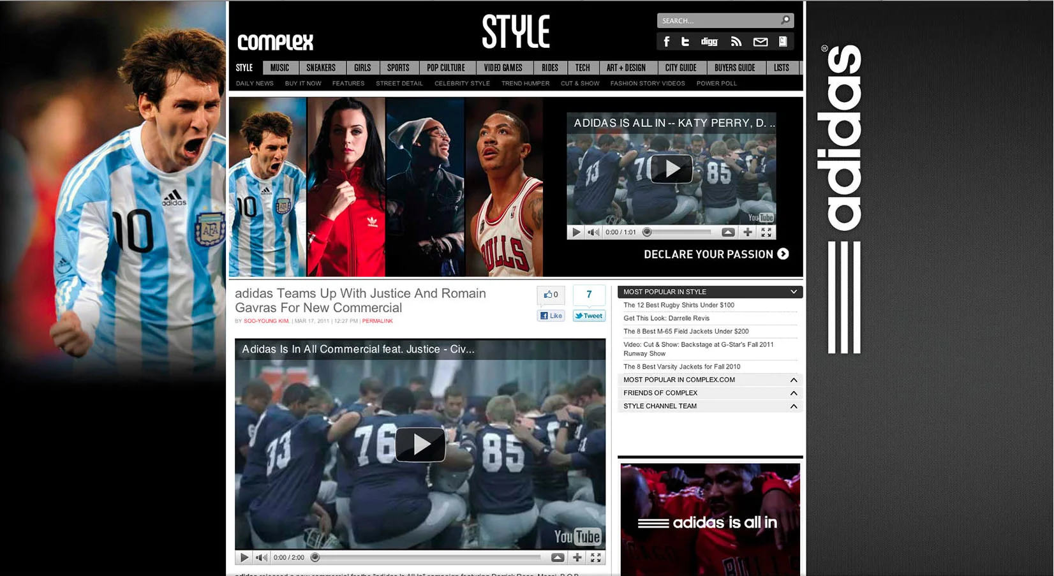
Task: Click the mobile device icon in header
Action: 783,41
